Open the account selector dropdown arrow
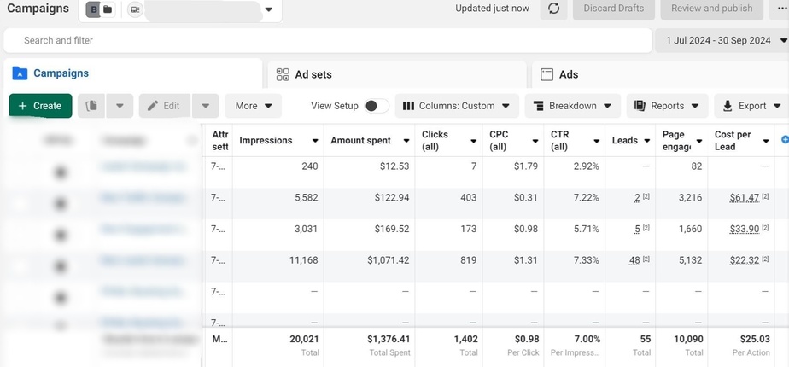This screenshot has height=367, width=789. click(x=269, y=9)
